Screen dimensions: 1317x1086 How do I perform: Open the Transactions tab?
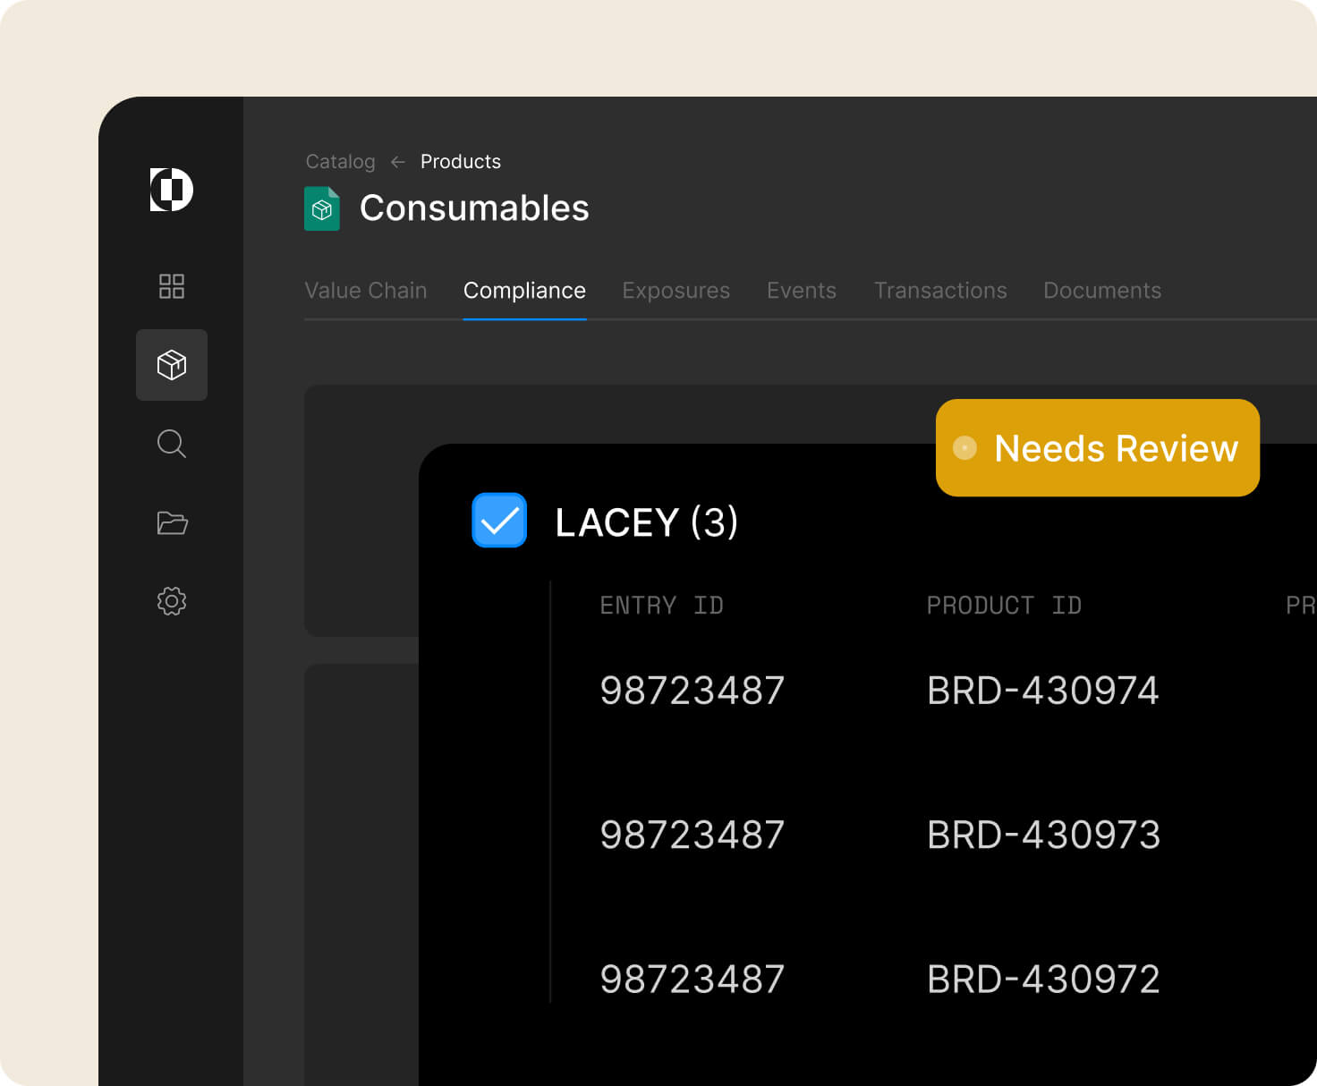click(x=940, y=291)
